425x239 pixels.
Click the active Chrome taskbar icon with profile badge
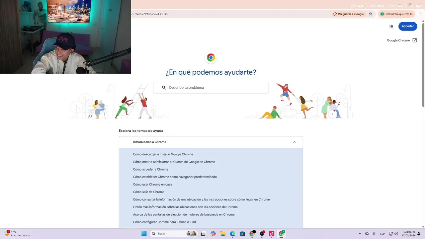pyautogui.click(x=282, y=234)
